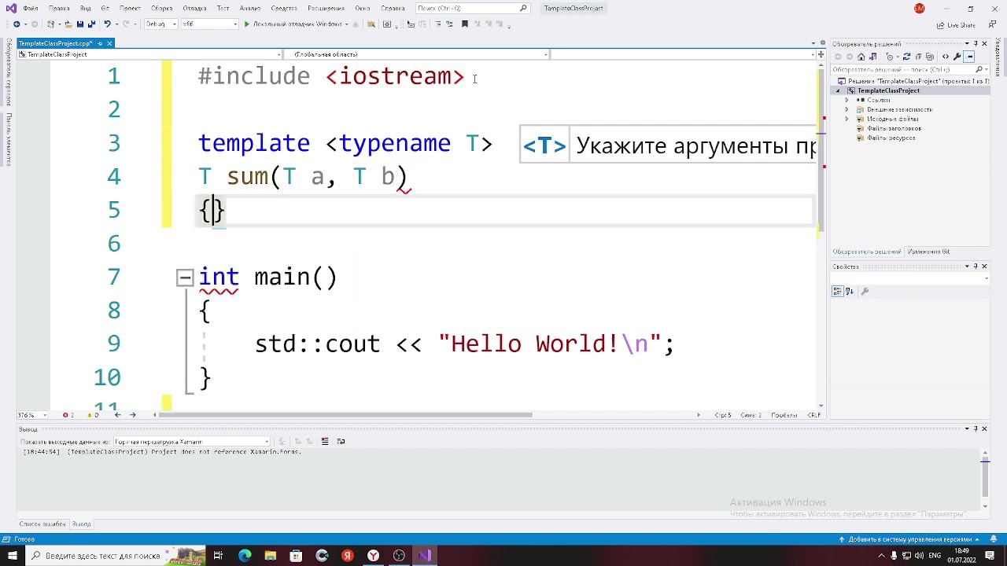Collapse the main function outline block
The width and height of the screenshot is (1007, 566).
[x=185, y=277]
